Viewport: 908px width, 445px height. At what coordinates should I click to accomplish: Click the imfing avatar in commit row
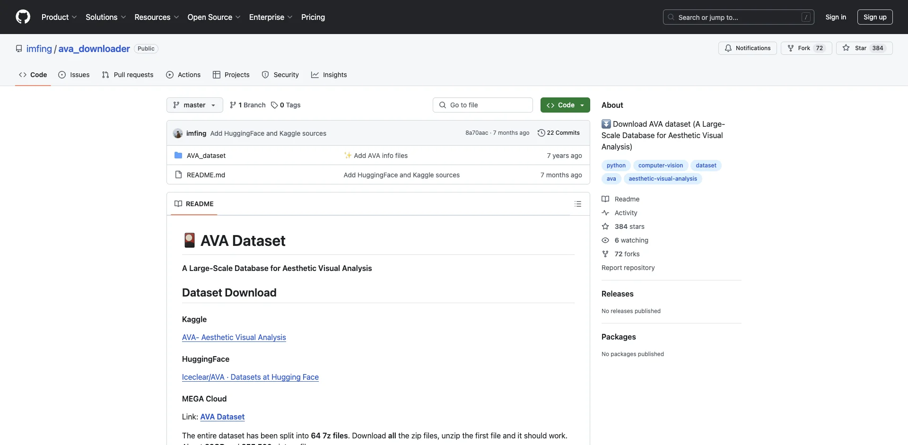pos(178,133)
